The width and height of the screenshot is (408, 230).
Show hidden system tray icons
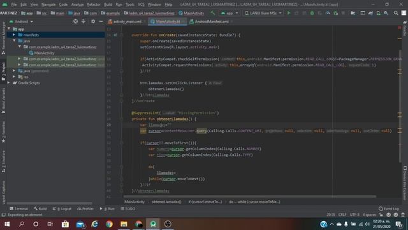pos(331,224)
